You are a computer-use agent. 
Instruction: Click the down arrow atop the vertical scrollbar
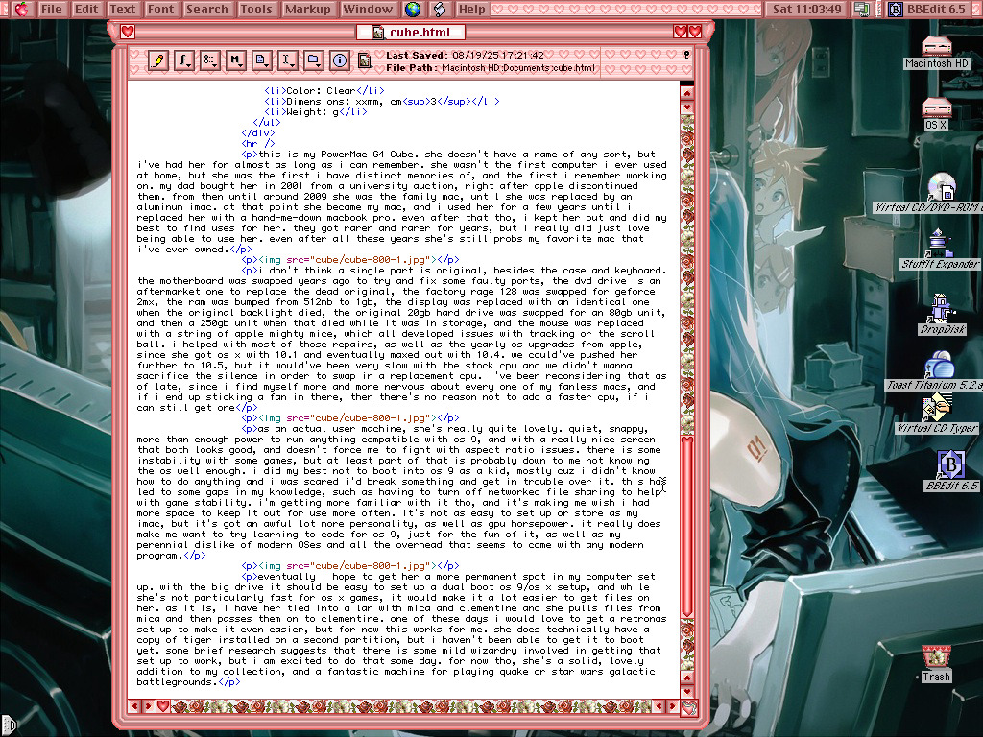(687, 107)
